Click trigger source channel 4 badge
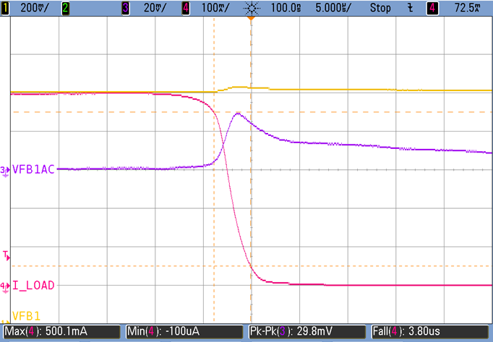Screen dimensions: 493x342 click(432, 8)
